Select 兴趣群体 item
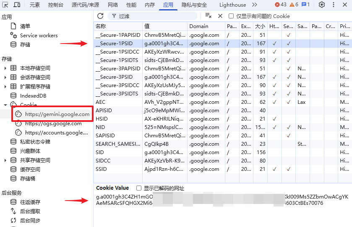 30,151
